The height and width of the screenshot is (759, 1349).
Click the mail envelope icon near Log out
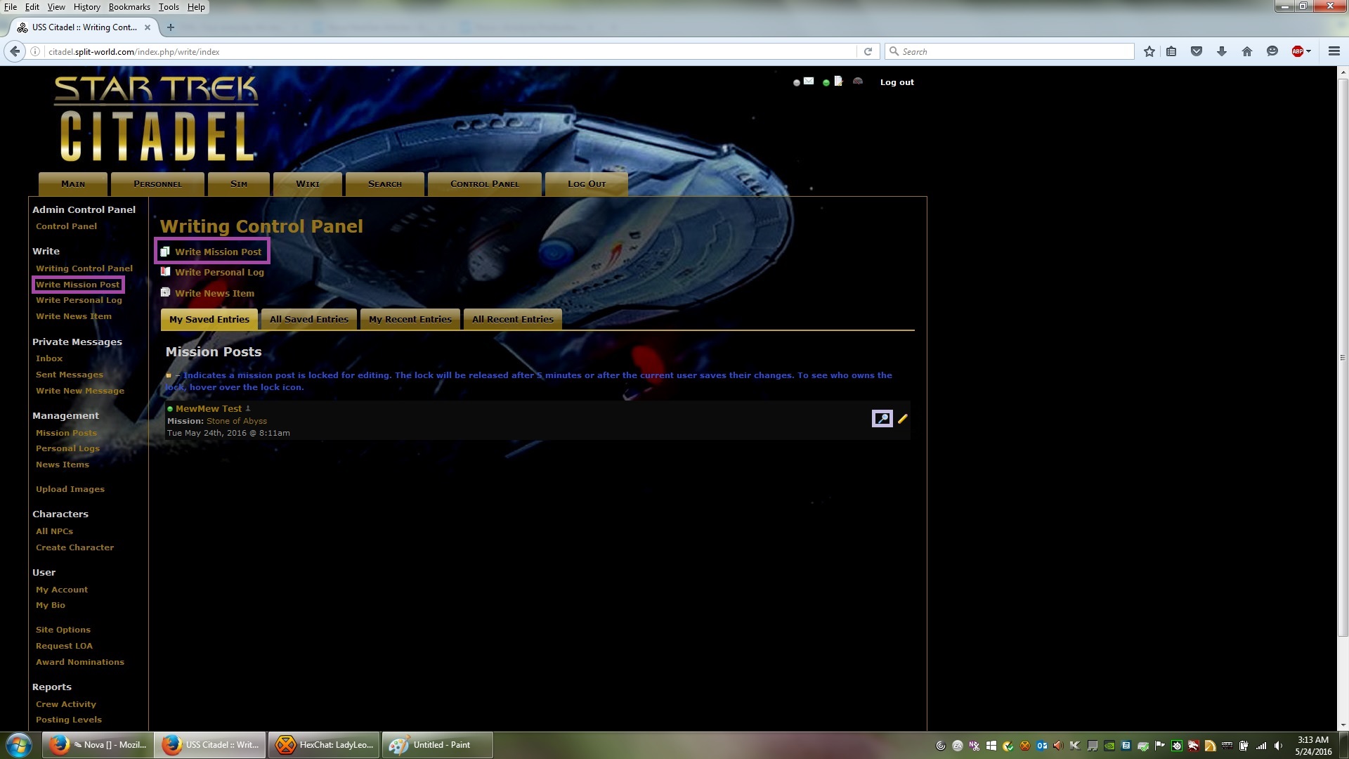click(809, 82)
